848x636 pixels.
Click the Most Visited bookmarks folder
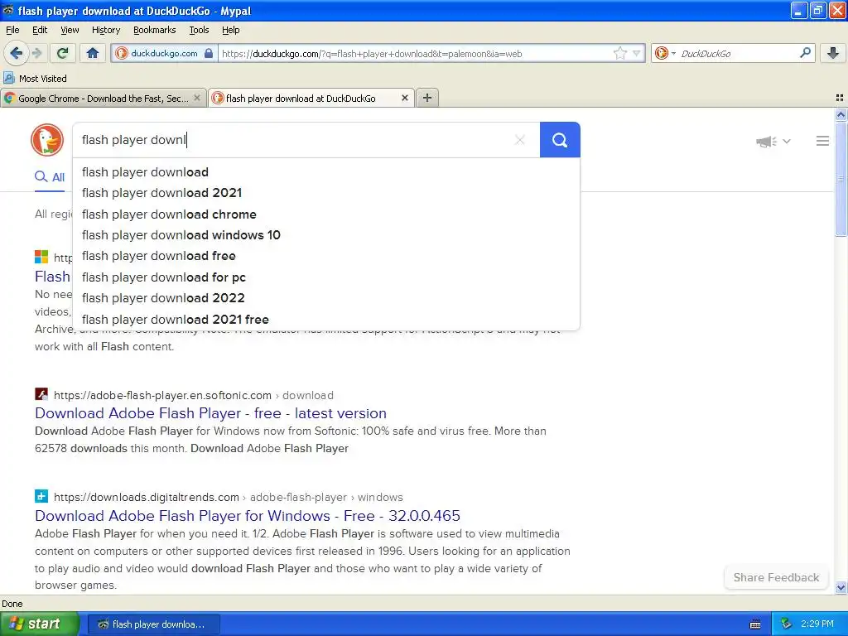pyautogui.click(x=36, y=79)
